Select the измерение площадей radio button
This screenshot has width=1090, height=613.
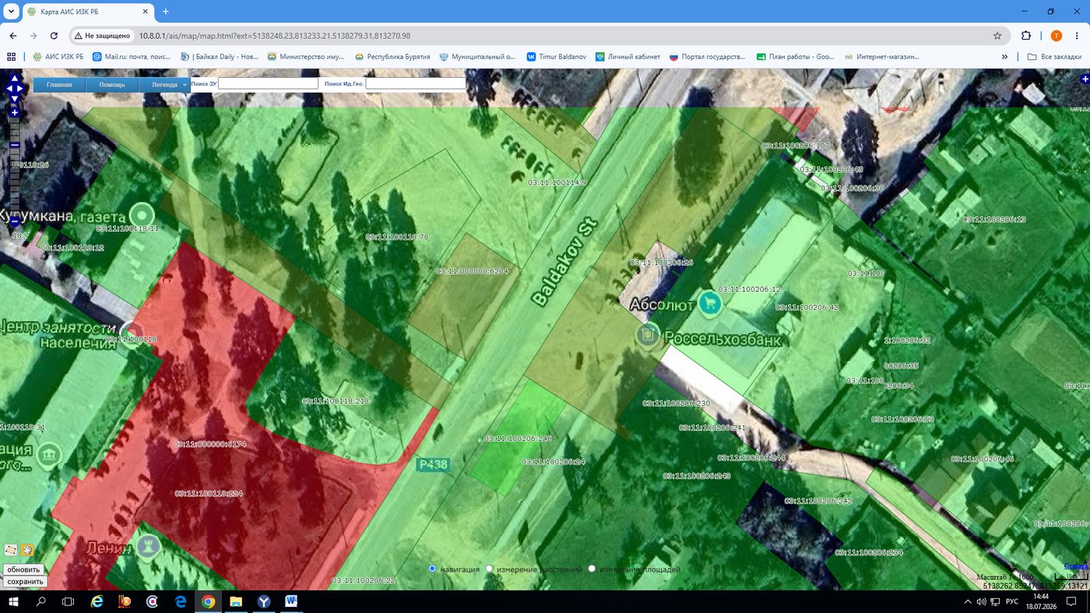coord(592,569)
